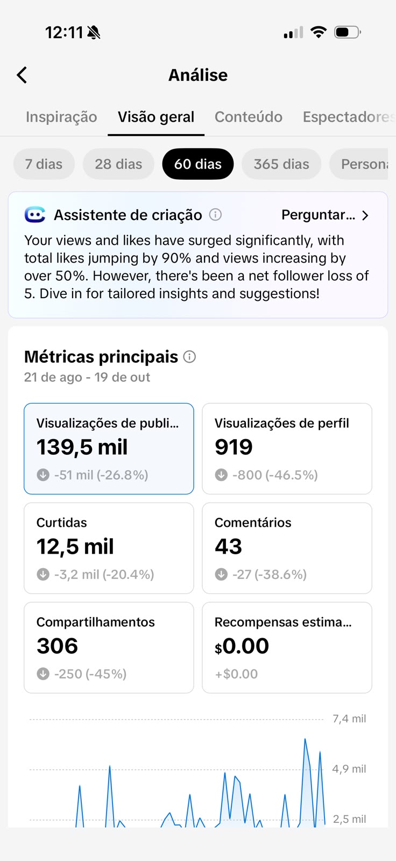This screenshot has height=861, width=396.
Task: Tap info icon next to Métricas principais
Action: [189, 356]
